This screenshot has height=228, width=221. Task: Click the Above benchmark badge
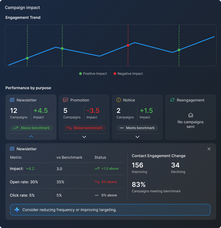[x=31, y=128]
